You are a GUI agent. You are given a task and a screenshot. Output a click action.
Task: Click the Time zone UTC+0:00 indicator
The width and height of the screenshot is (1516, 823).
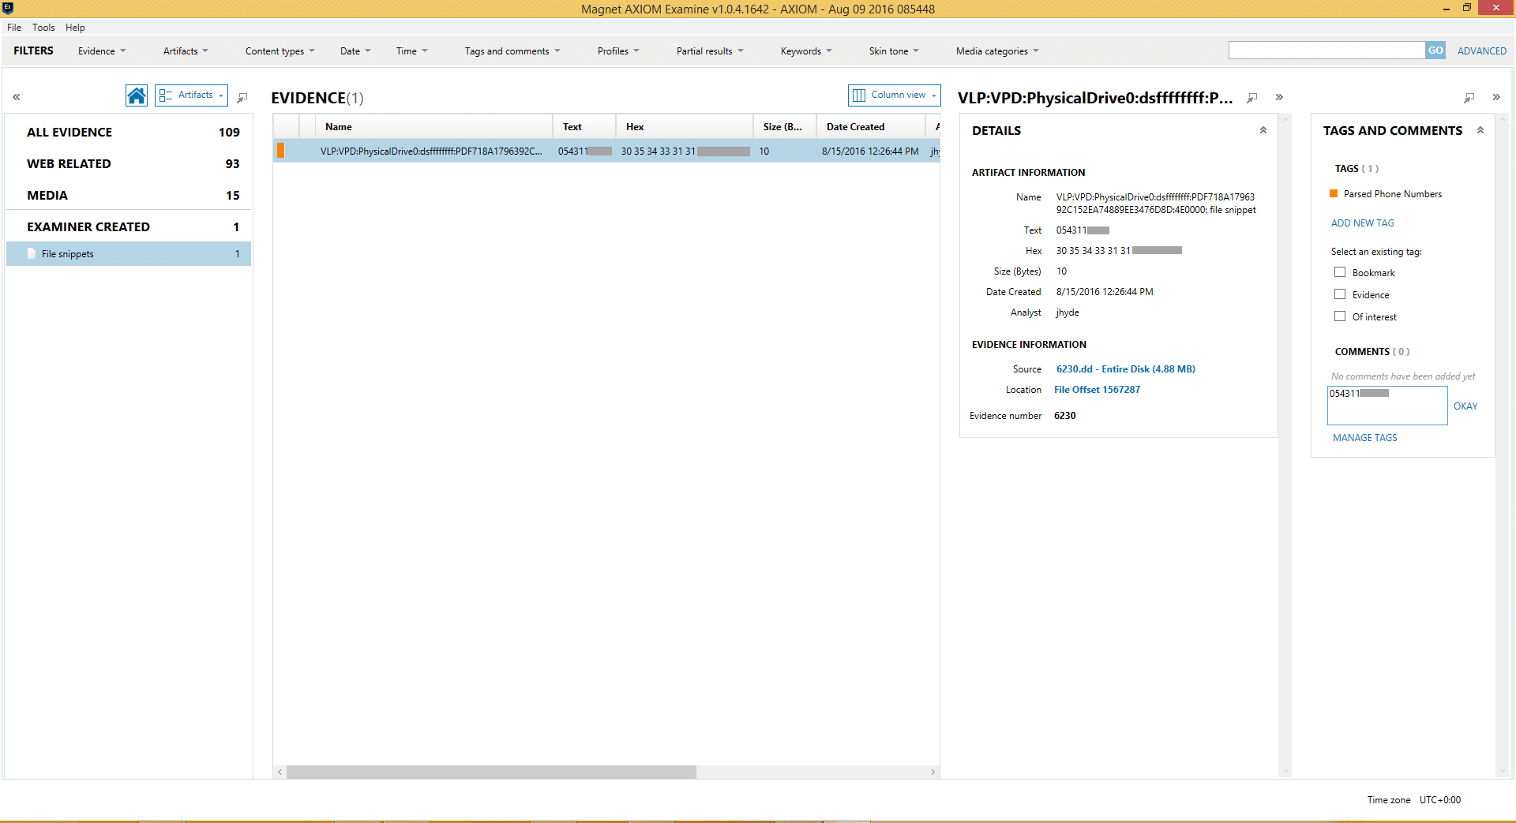pyautogui.click(x=1413, y=800)
